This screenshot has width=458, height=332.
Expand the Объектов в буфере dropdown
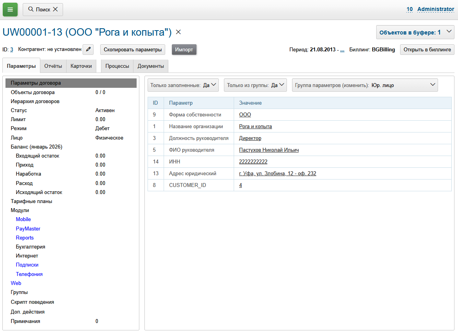click(x=415, y=33)
